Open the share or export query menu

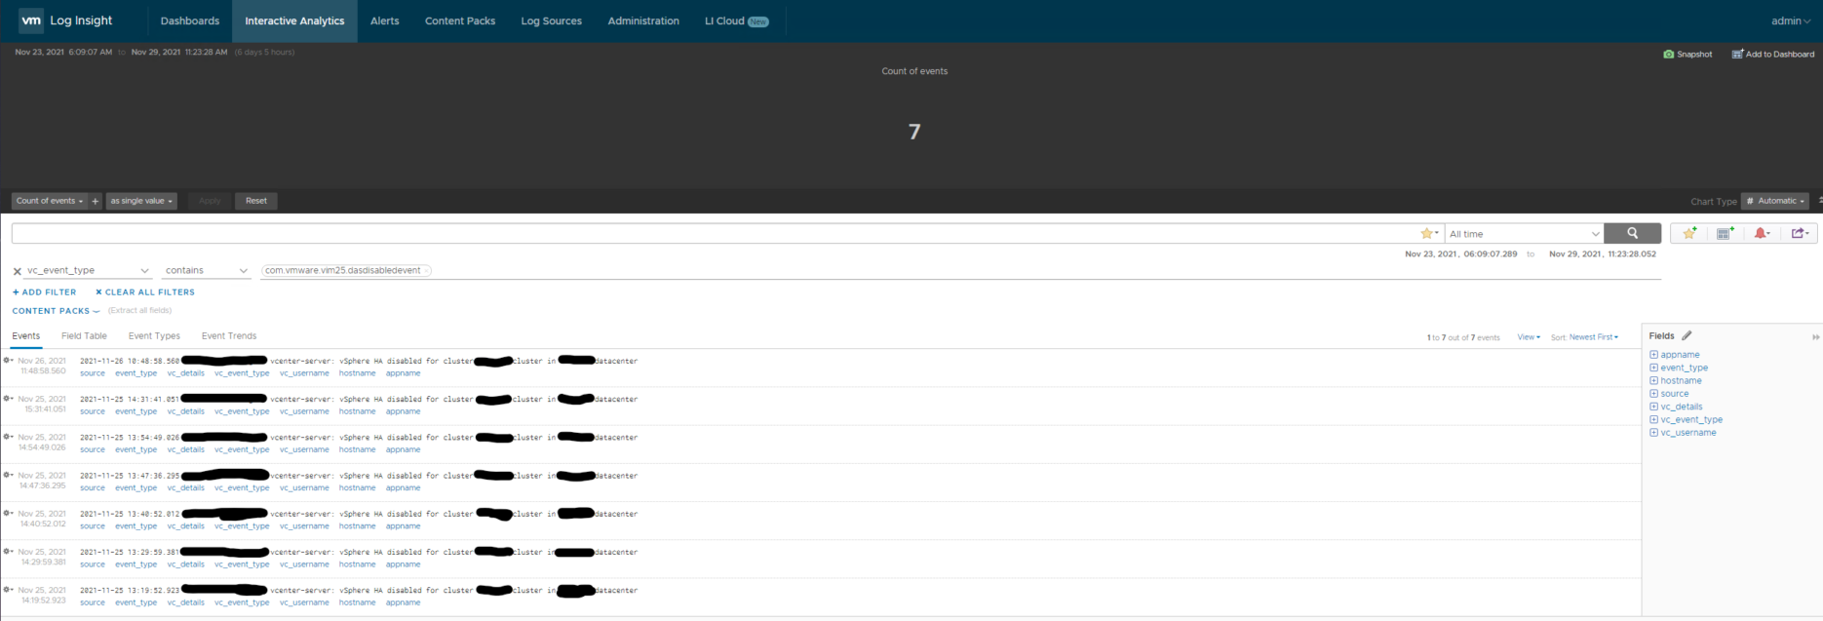(1800, 234)
